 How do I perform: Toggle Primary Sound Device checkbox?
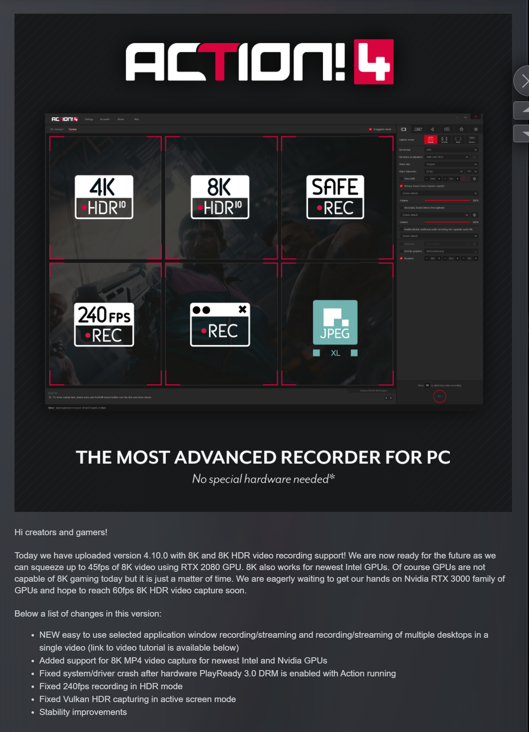[401, 186]
